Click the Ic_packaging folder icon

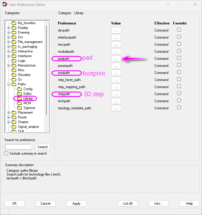[x=14, y=47]
